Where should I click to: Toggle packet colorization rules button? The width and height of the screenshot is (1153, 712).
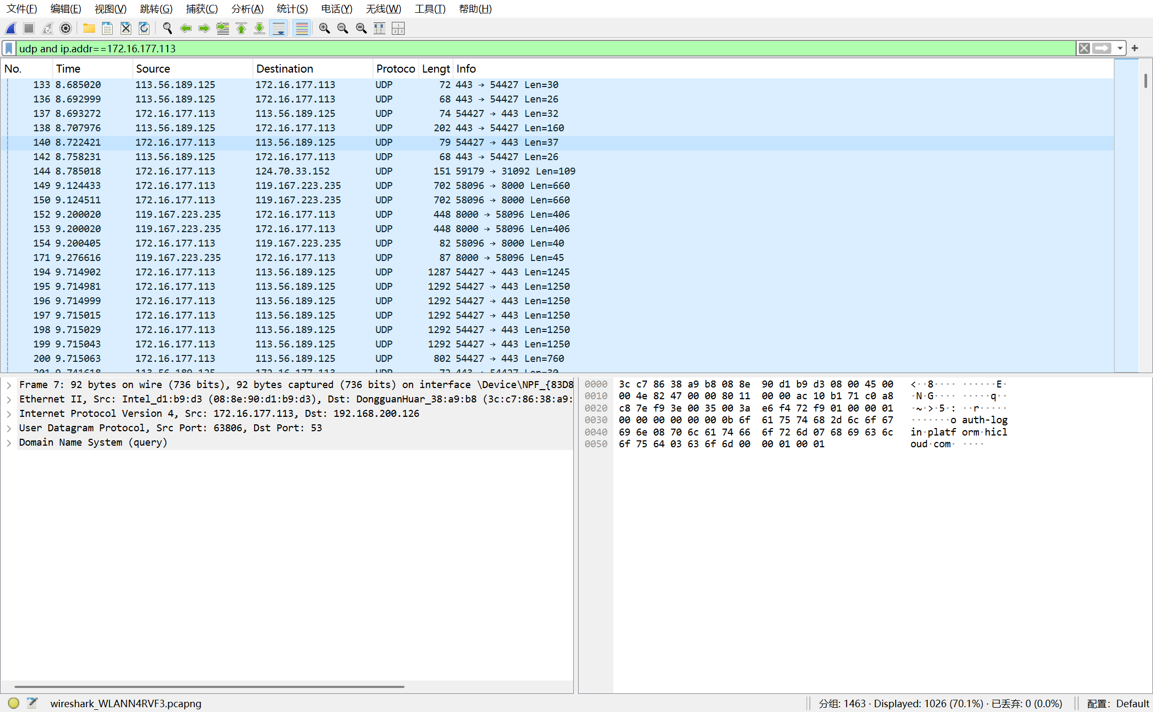click(x=302, y=28)
